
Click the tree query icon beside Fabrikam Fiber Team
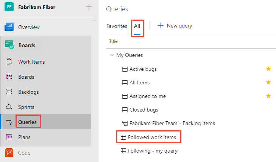[125, 123]
